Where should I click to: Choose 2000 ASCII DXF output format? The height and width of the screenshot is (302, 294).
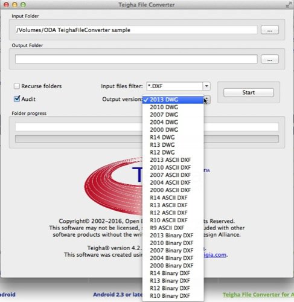click(x=173, y=190)
